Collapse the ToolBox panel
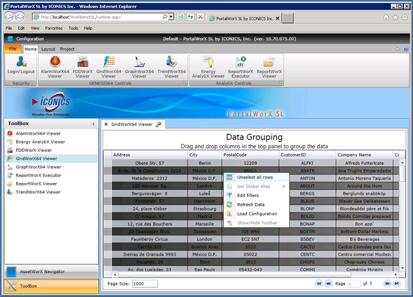The width and height of the screenshot is (413, 297). pyautogui.click(x=93, y=124)
